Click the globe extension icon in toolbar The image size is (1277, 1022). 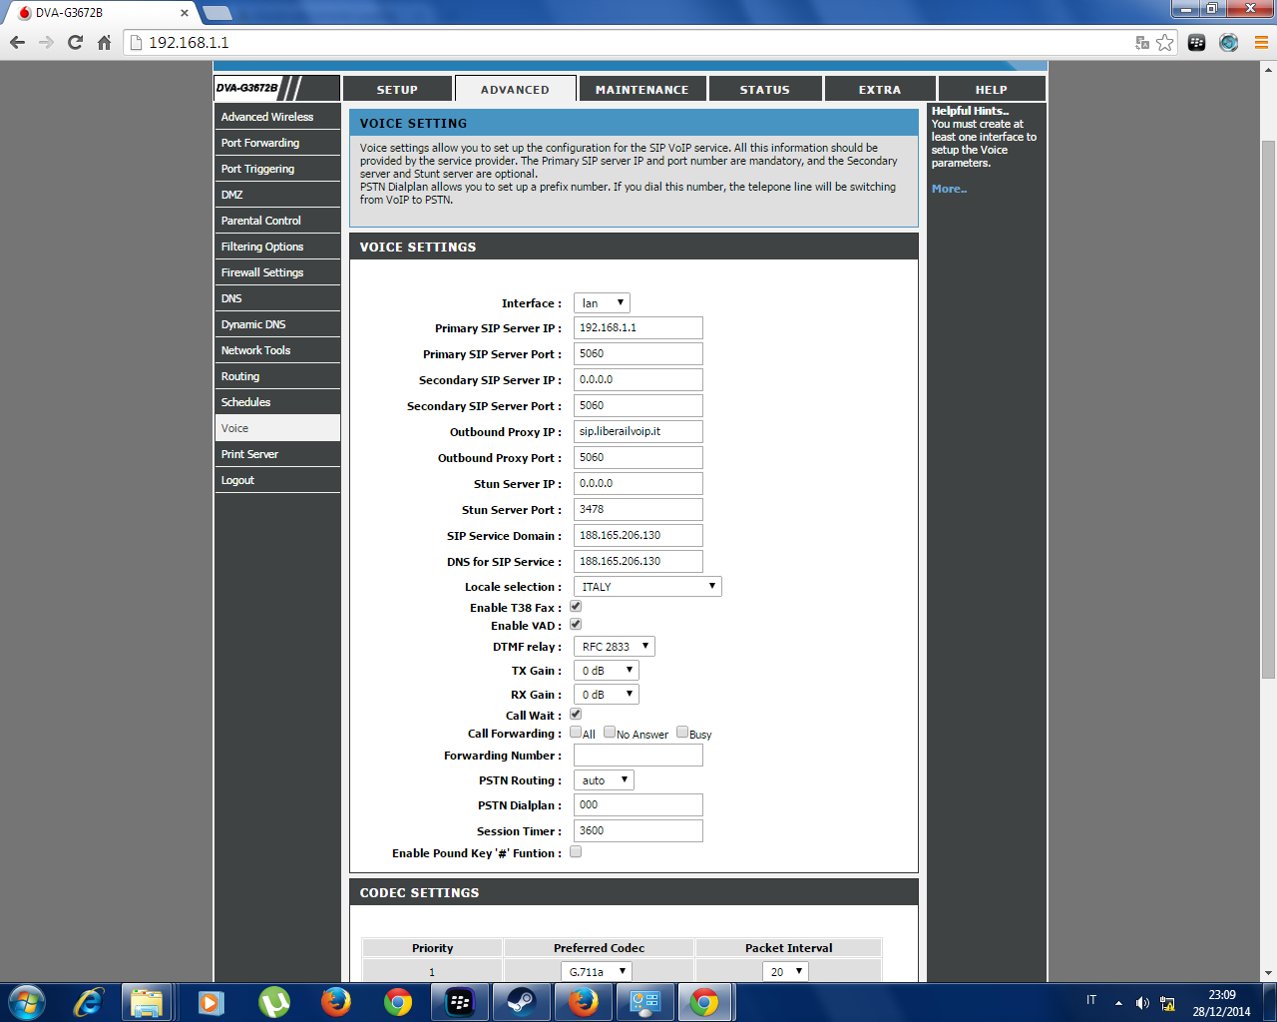pos(1229,42)
